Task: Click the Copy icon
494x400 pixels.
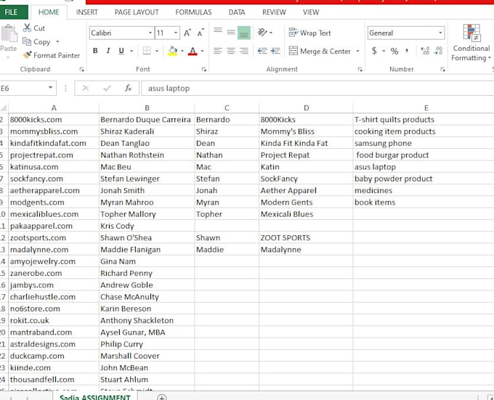Action: (x=27, y=41)
